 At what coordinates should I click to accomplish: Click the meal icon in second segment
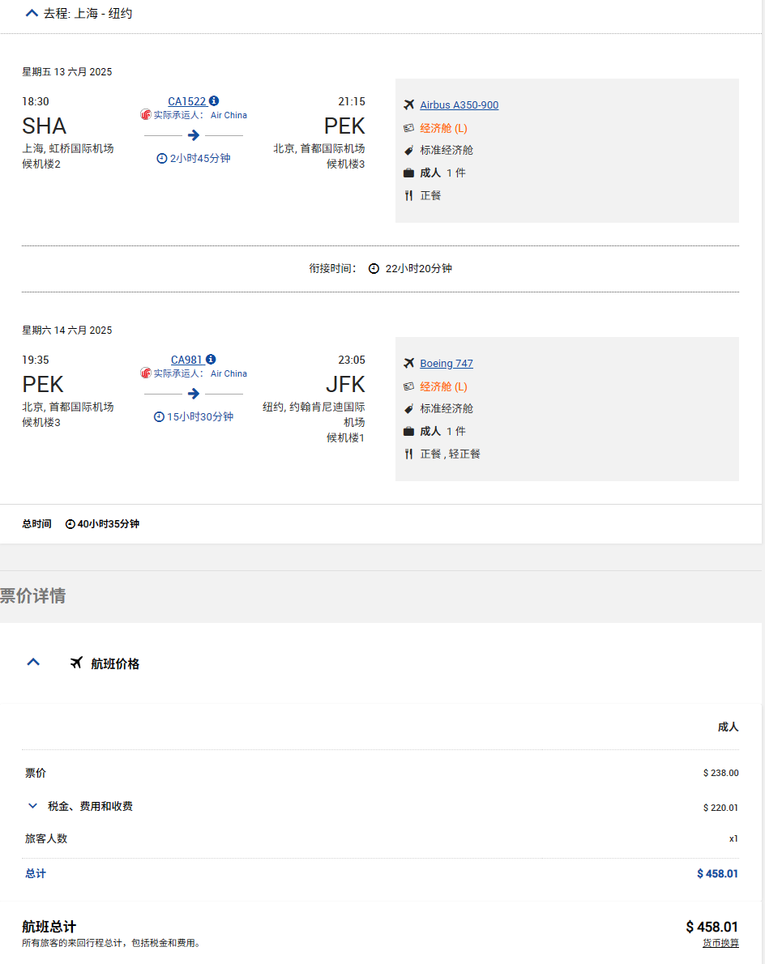click(408, 454)
